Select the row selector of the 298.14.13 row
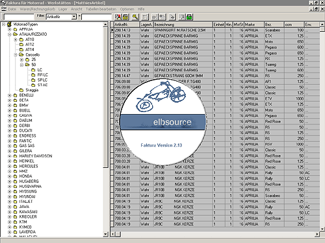 (x=112, y=30)
